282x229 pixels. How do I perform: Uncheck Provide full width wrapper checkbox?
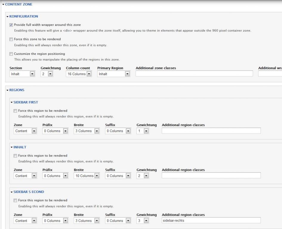point(11,25)
